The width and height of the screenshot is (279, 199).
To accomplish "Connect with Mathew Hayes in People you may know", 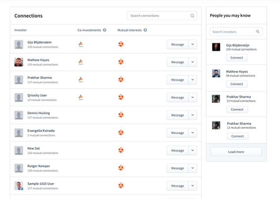I will point(237,84).
